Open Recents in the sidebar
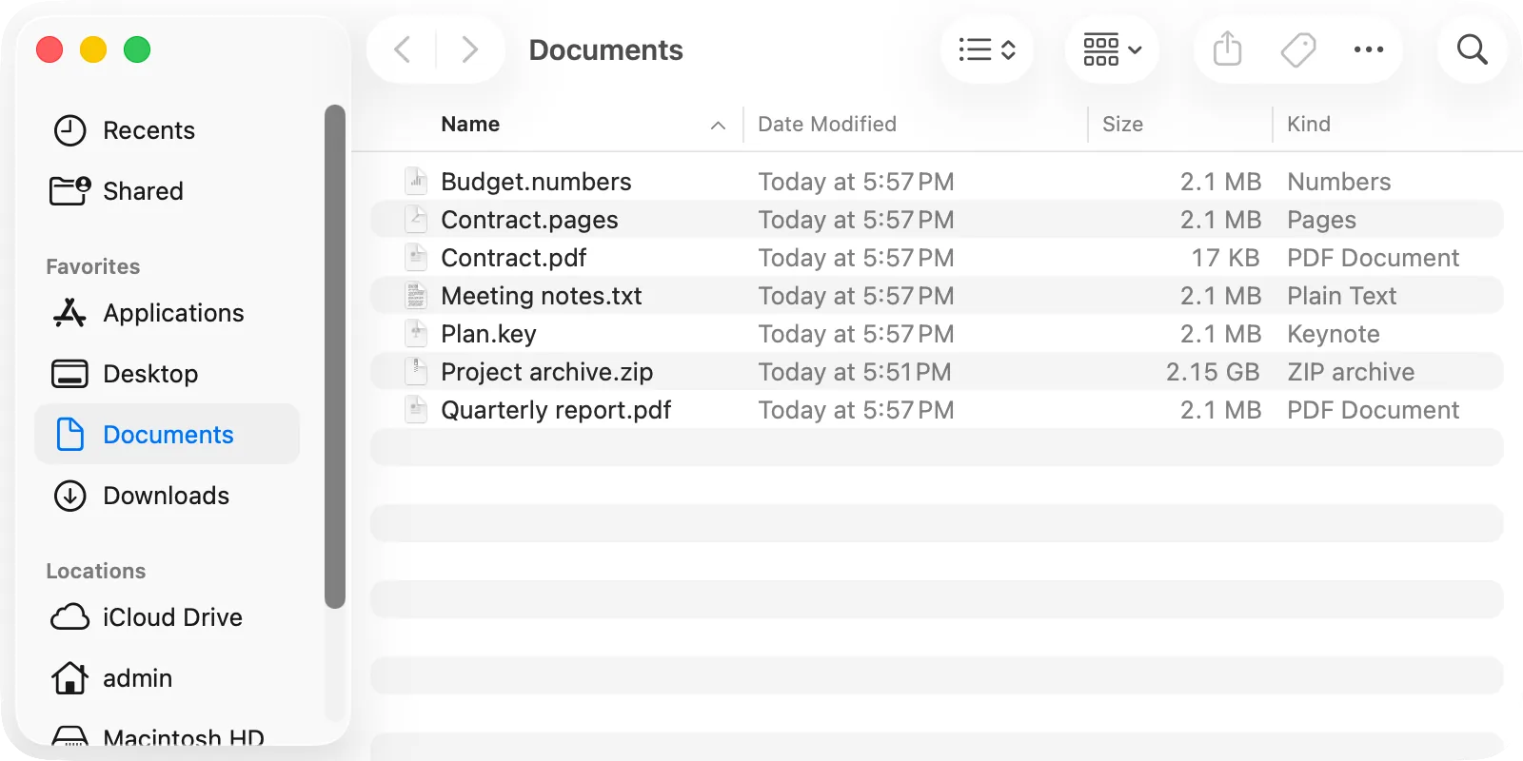Viewport: 1523px width, 761px height. point(167,130)
